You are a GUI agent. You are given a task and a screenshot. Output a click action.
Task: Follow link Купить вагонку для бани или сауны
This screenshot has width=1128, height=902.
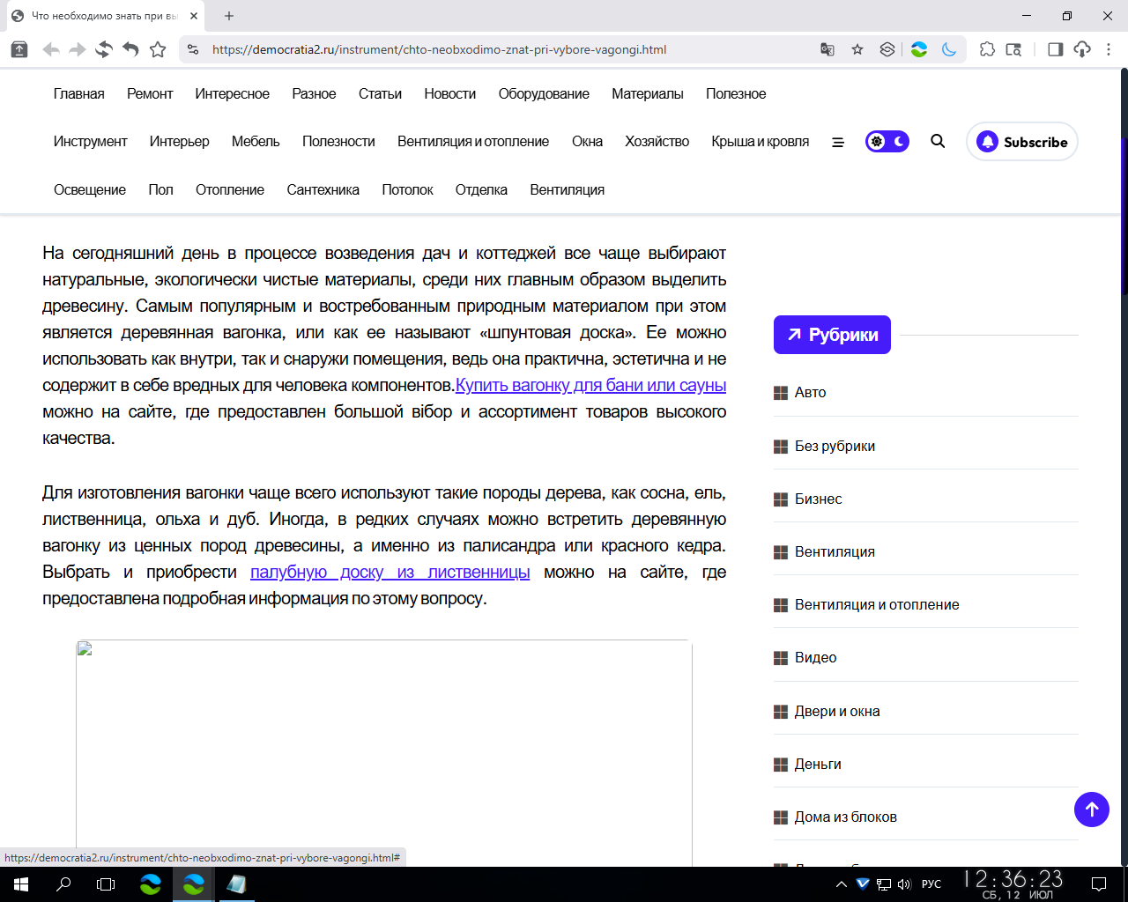tap(590, 385)
